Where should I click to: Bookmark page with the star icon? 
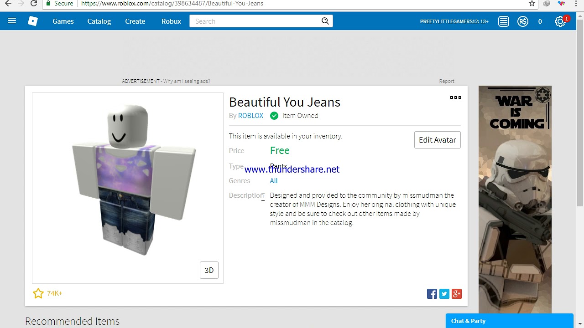click(532, 3)
